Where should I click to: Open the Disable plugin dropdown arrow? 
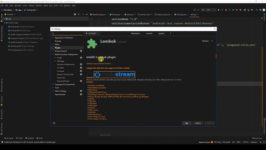212,41
